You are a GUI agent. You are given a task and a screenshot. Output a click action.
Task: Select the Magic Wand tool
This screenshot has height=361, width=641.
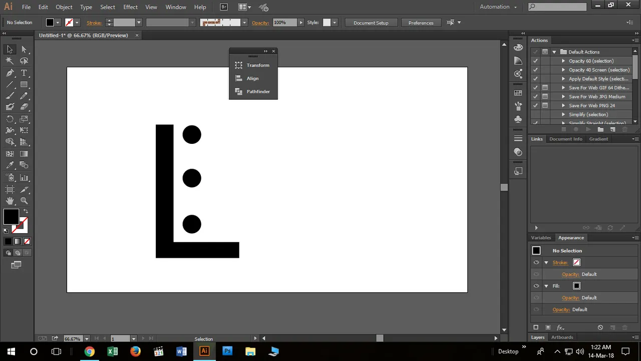pyautogui.click(x=10, y=61)
